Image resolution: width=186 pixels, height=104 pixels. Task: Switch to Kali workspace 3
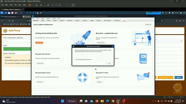[x=30, y=13]
